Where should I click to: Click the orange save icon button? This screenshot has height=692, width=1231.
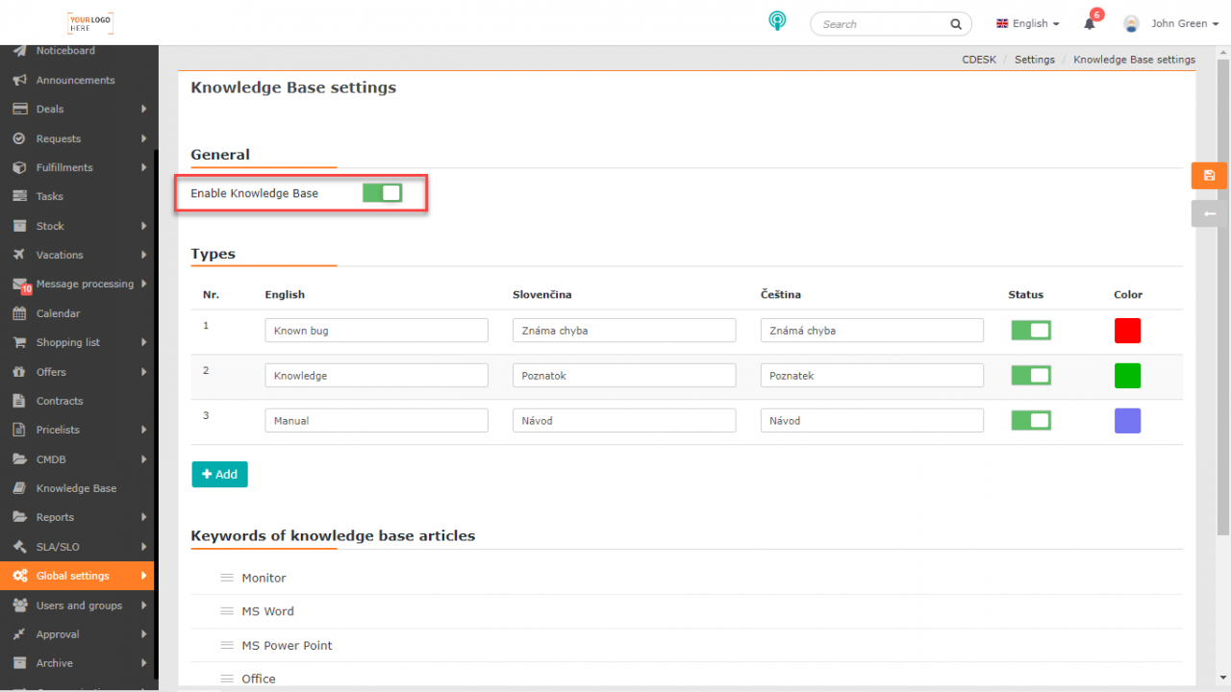(1209, 176)
